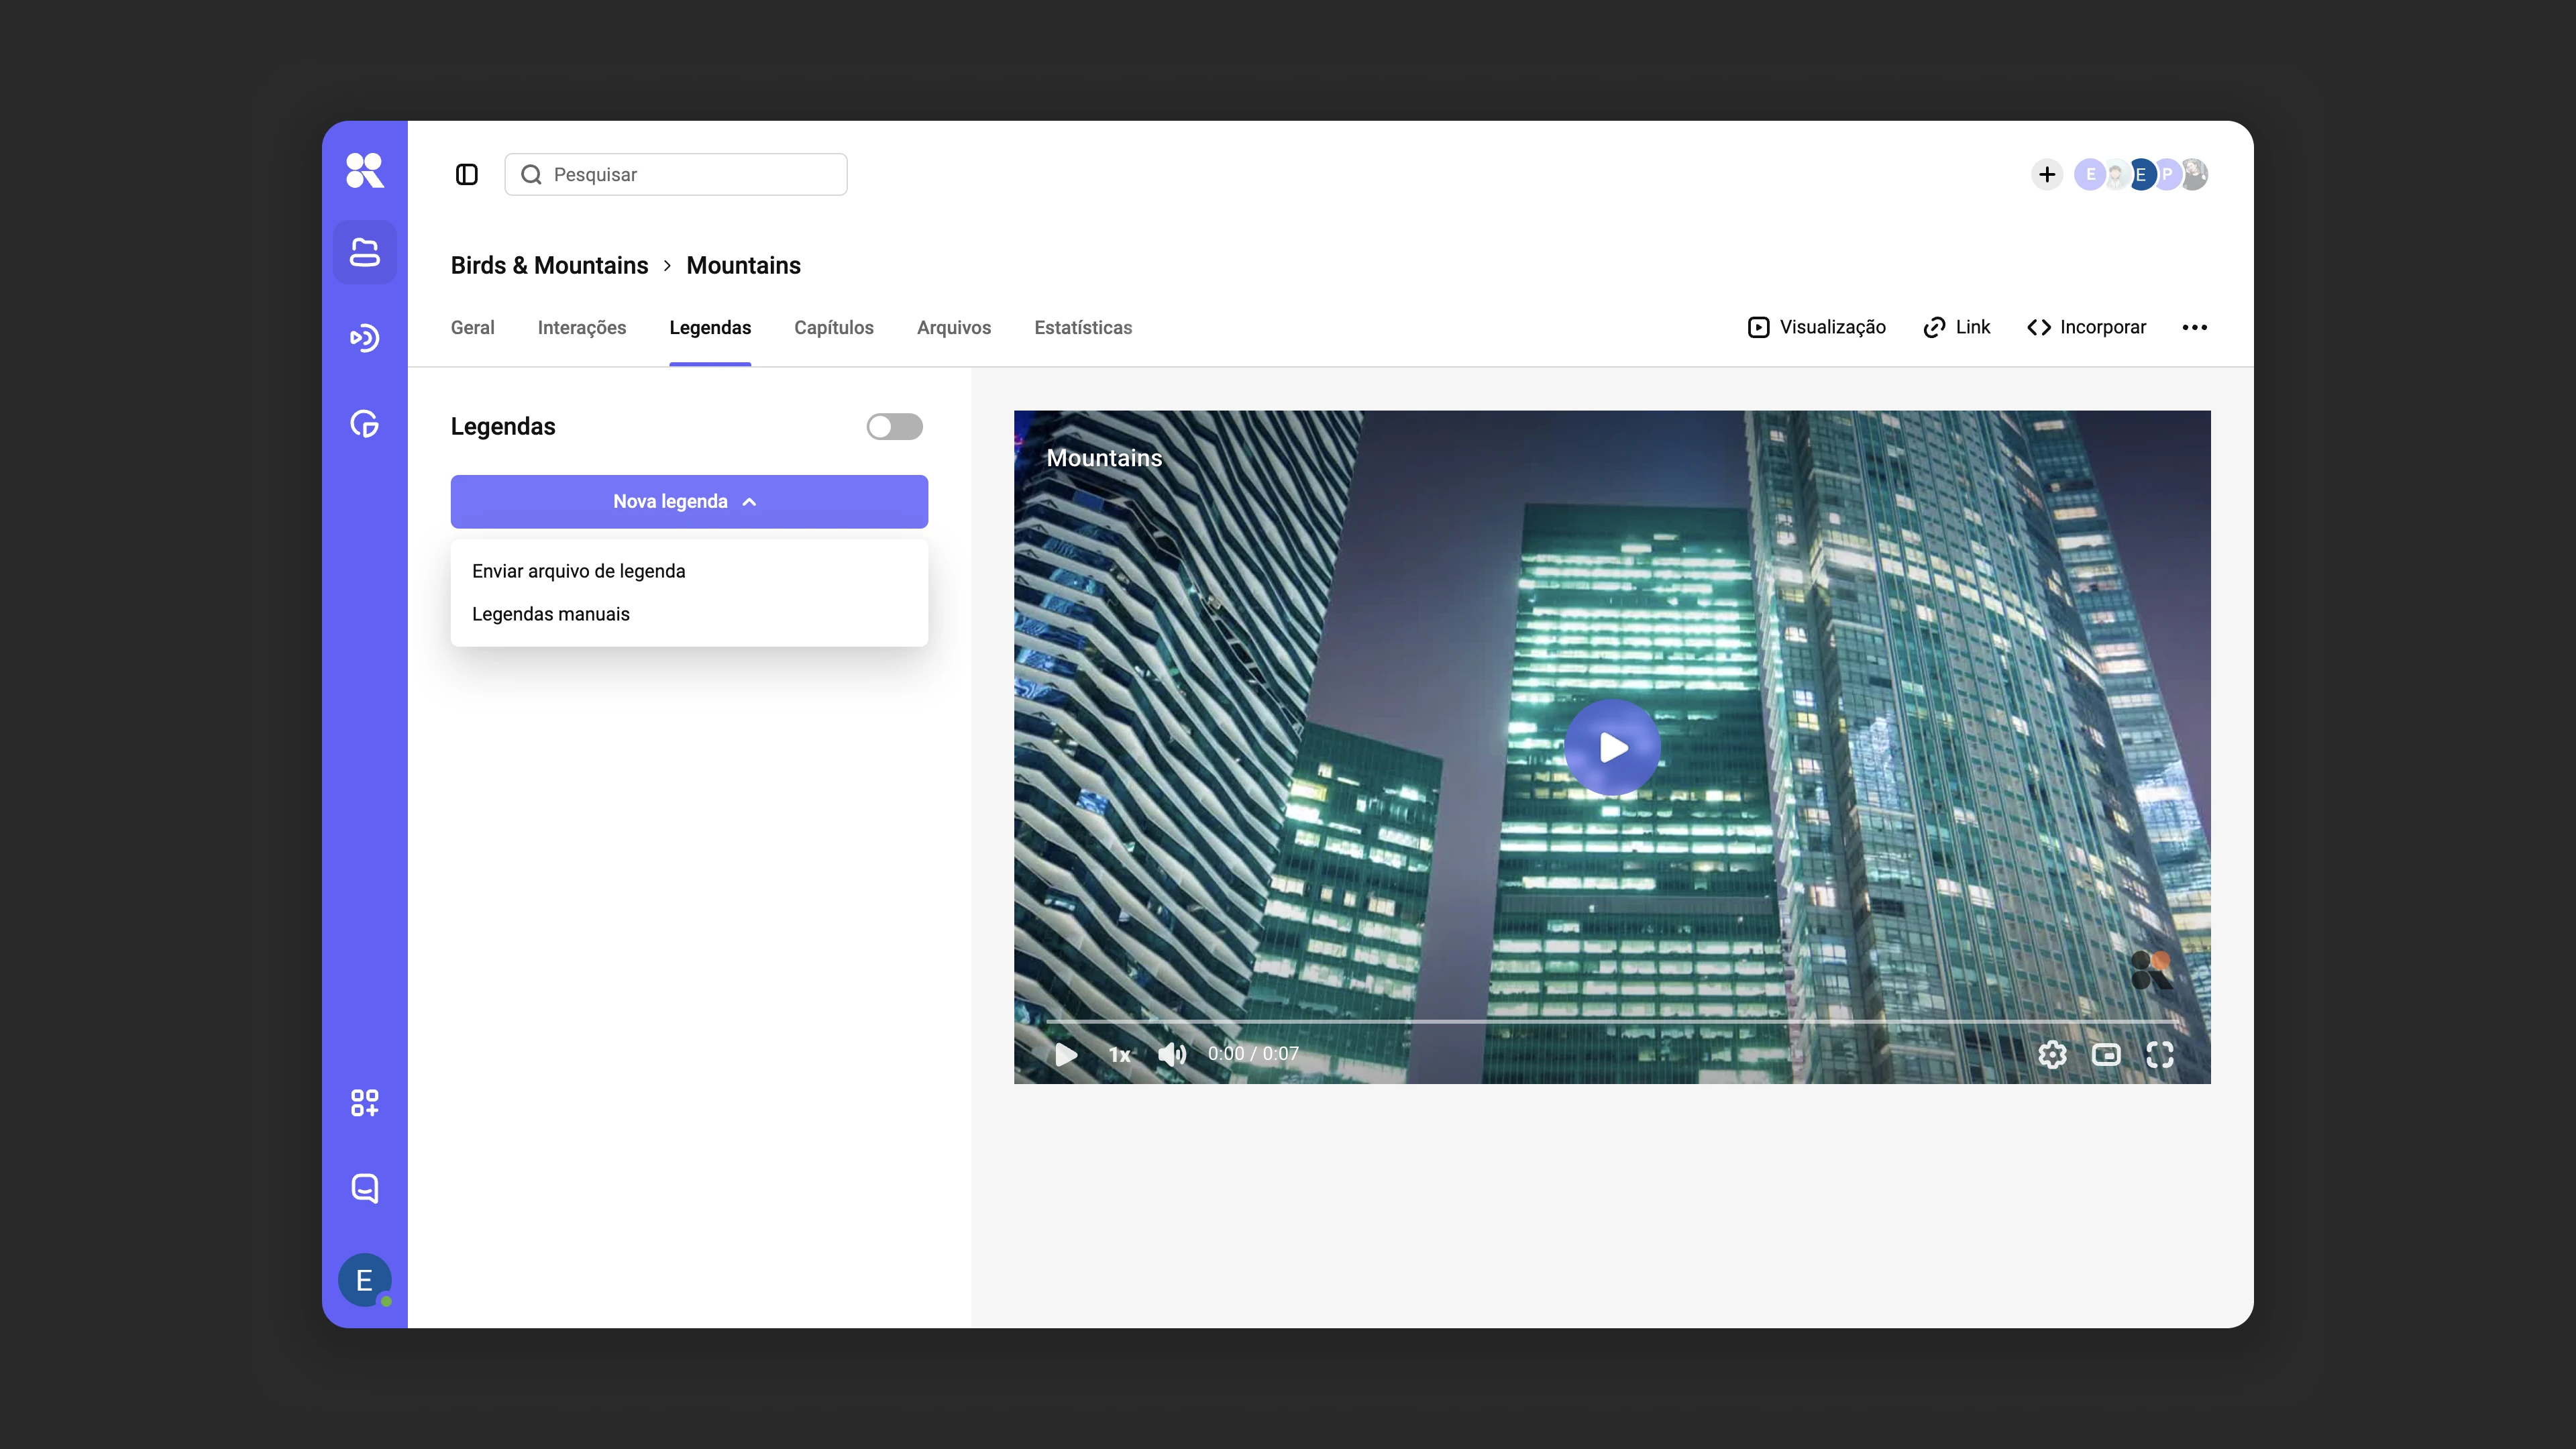Open the three-dots more options menu
The image size is (2576, 1449).
click(2194, 328)
